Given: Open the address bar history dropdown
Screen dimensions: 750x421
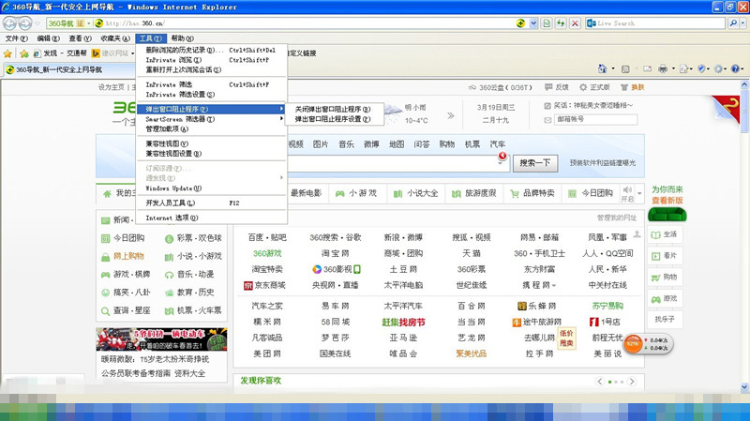Looking at the screenshot, I should 533,23.
